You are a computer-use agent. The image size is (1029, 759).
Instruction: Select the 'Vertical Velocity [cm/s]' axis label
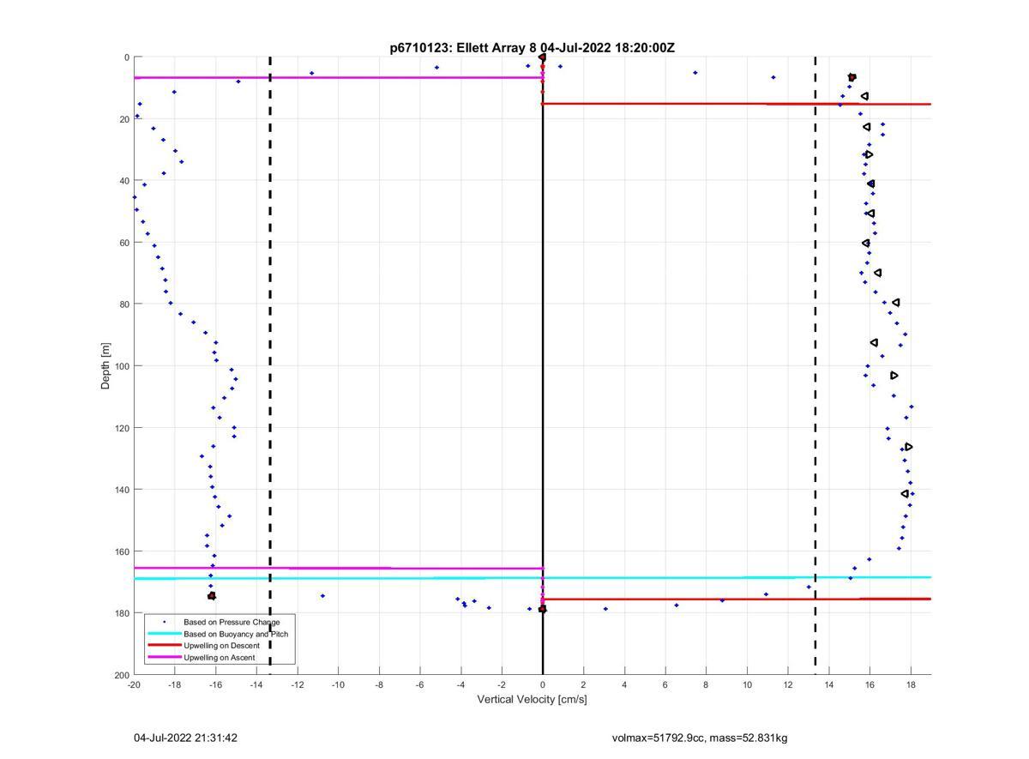pos(532,700)
